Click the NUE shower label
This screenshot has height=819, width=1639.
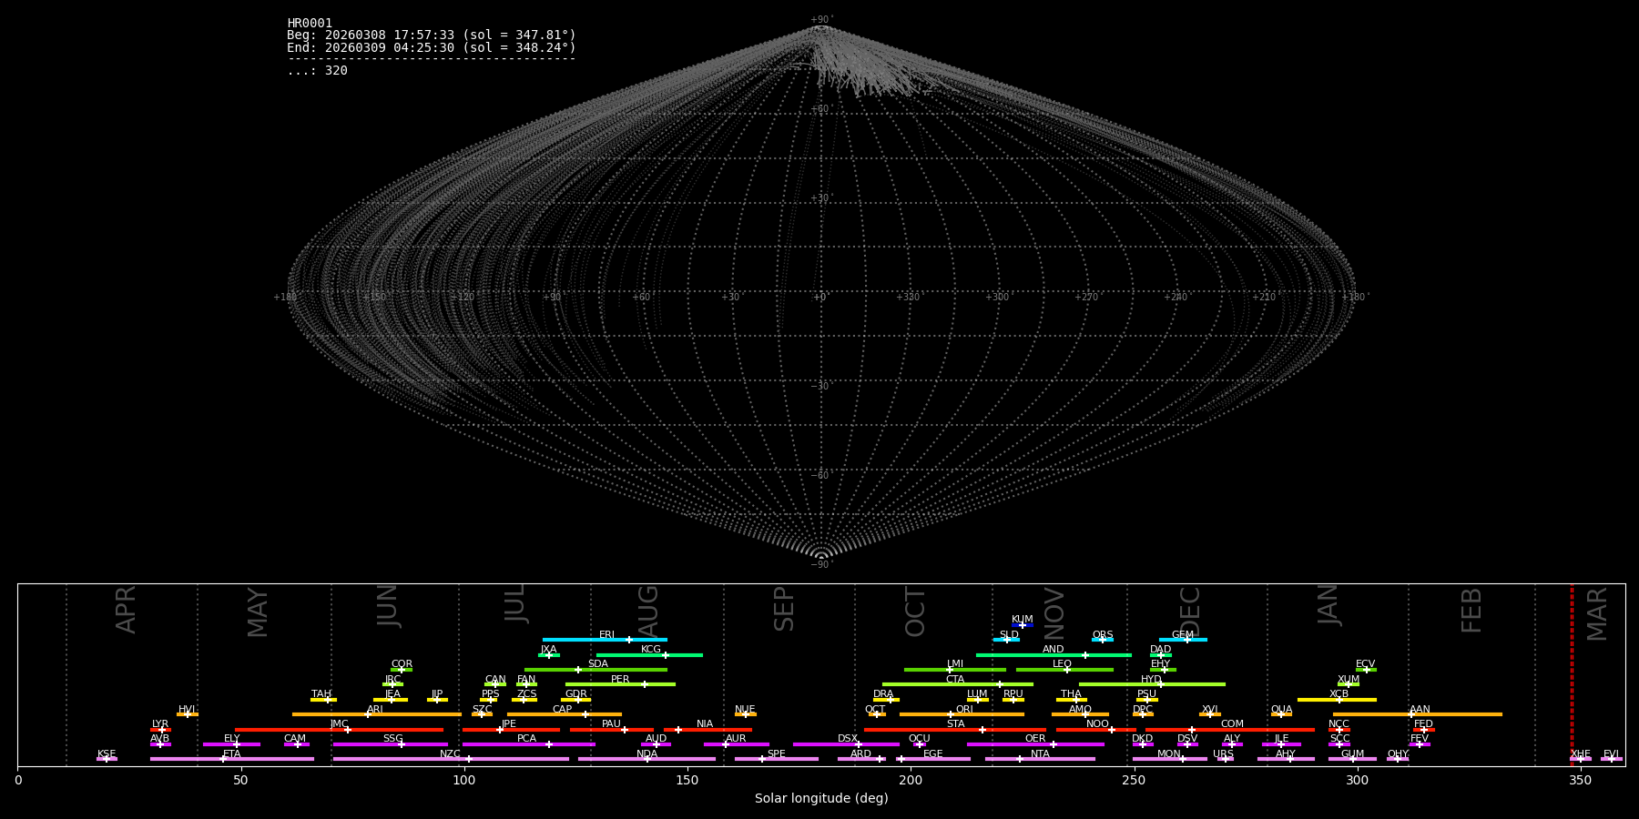[745, 710]
